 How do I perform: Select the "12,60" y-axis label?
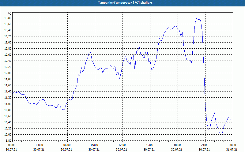(x=8, y=55)
